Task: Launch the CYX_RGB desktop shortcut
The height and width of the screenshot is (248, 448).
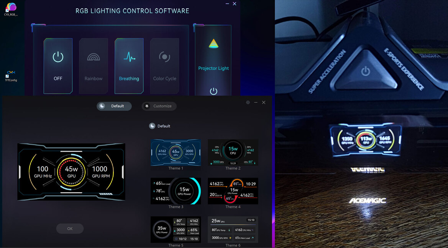Action: pos(11,7)
